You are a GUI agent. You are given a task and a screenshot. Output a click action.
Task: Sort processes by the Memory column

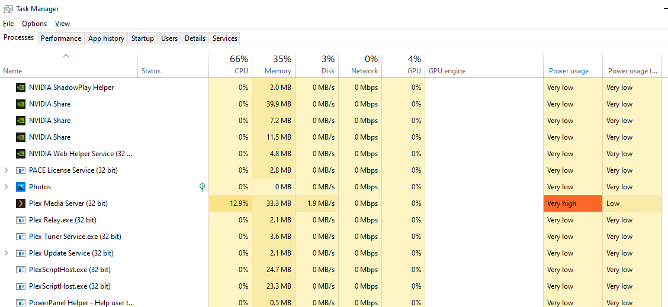pyautogui.click(x=278, y=65)
